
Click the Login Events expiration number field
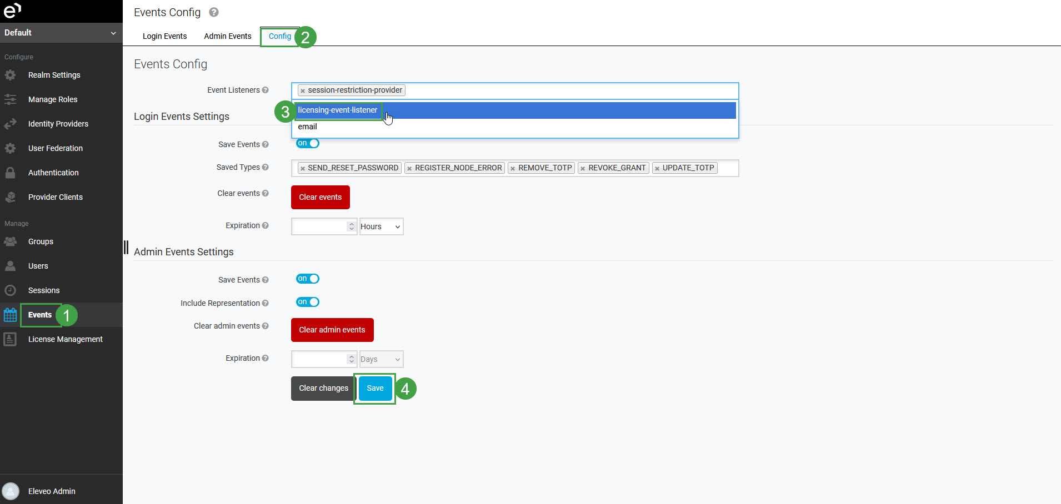319,226
